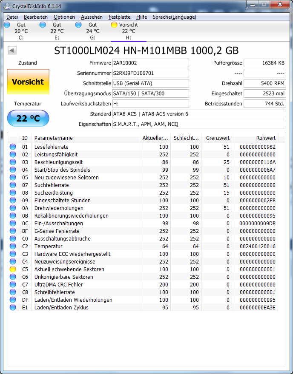Screen dimensions: 293x374
Task: Open the Datei menu
Action: click(x=12, y=17)
